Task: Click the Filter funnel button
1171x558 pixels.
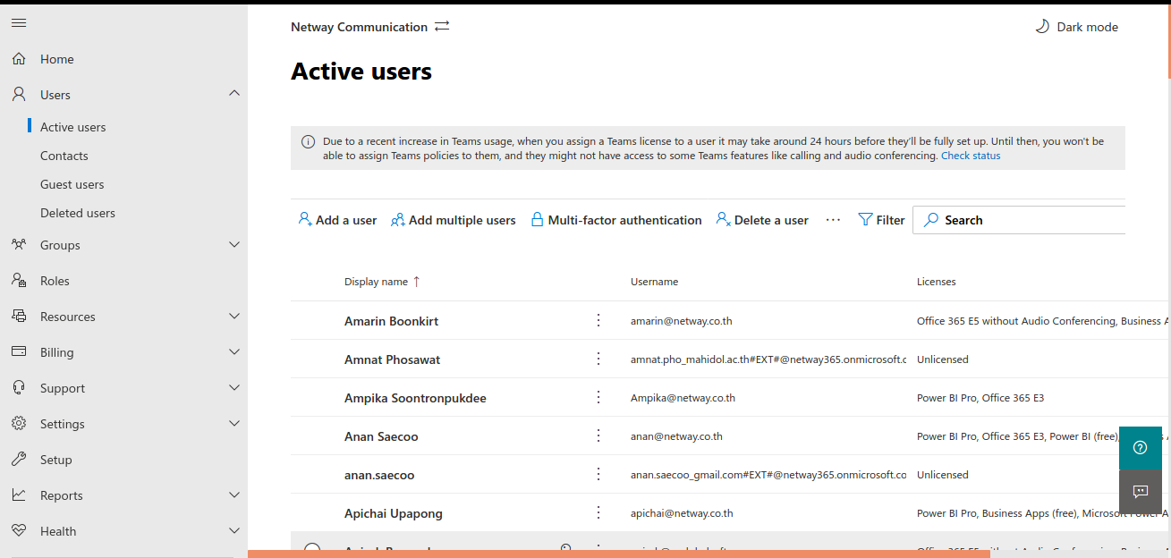Action: [881, 220]
